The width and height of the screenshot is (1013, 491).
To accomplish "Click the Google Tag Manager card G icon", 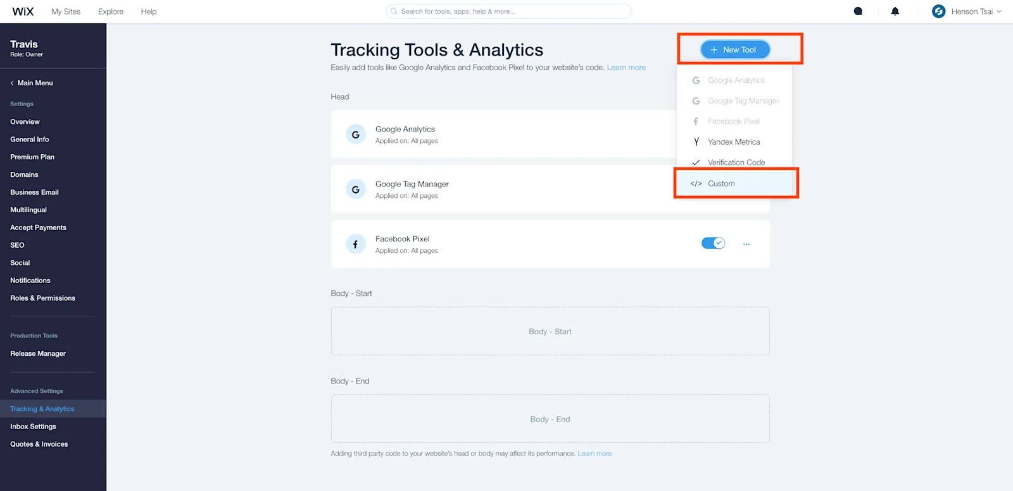I will (x=356, y=190).
